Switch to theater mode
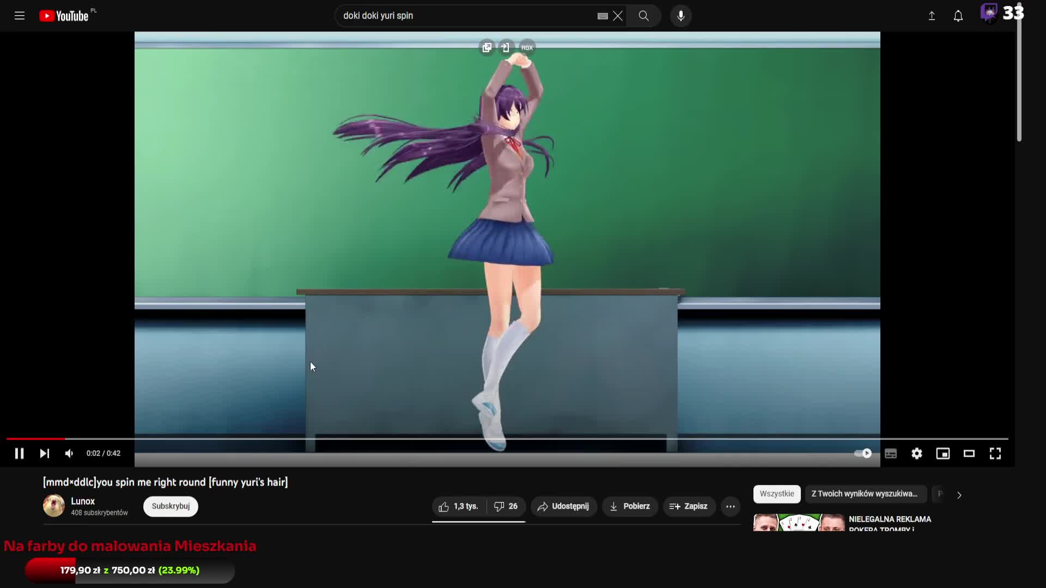This screenshot has width=1046, height=588. tap(969, 454)
